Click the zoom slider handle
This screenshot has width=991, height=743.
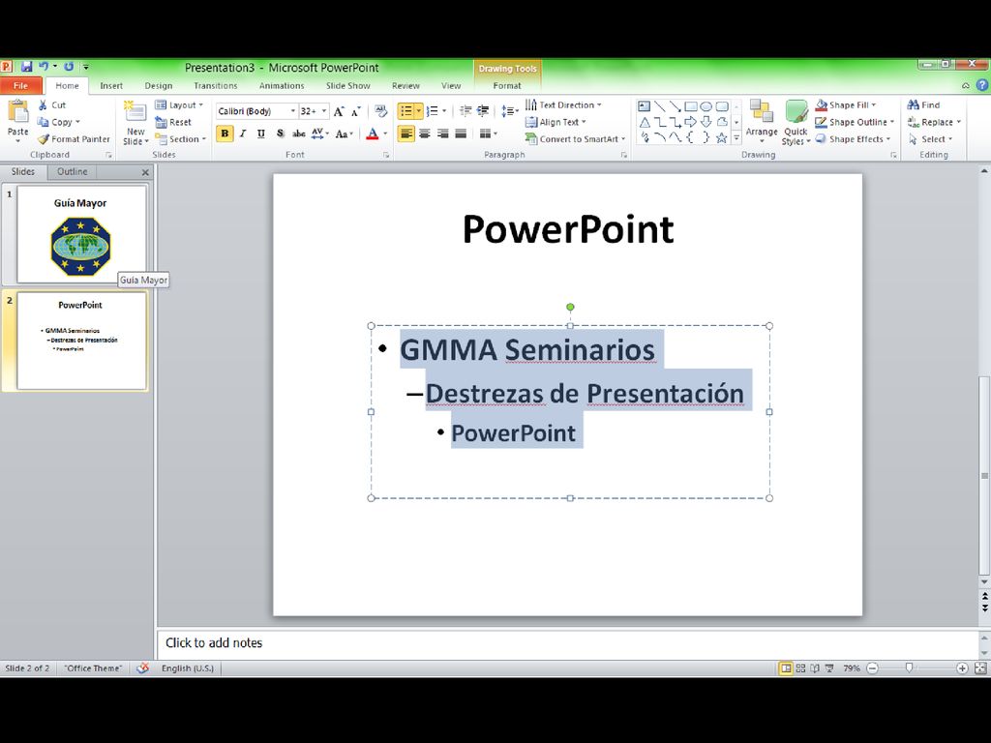910,668
